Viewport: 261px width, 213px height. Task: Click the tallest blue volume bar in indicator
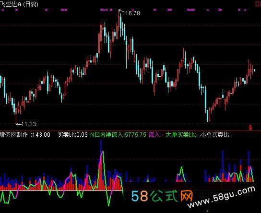click(101, 165)
